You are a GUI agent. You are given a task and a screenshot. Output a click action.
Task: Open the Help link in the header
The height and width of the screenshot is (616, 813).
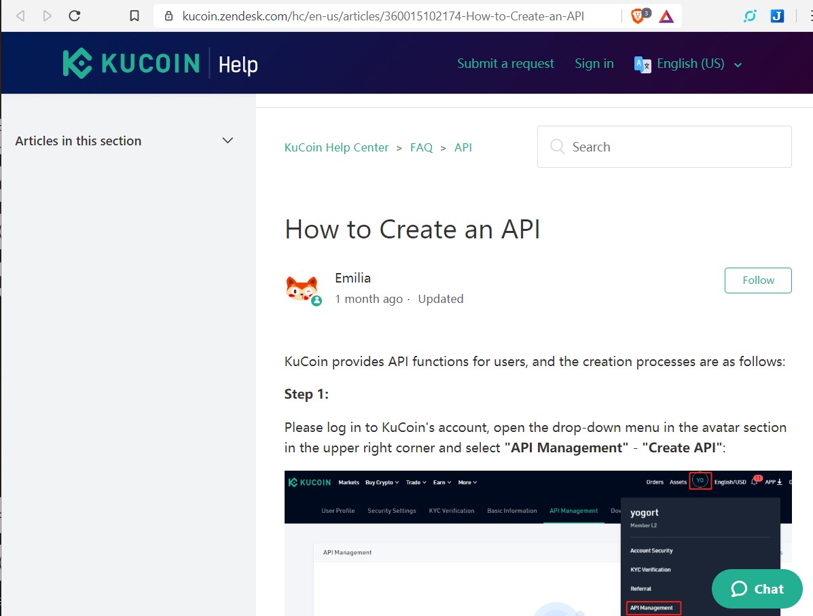[238, 65]
